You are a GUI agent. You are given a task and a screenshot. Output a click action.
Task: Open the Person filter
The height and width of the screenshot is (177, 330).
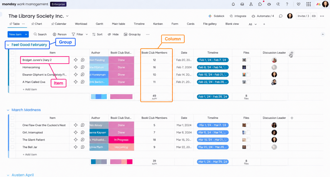[x=60, y=34]
